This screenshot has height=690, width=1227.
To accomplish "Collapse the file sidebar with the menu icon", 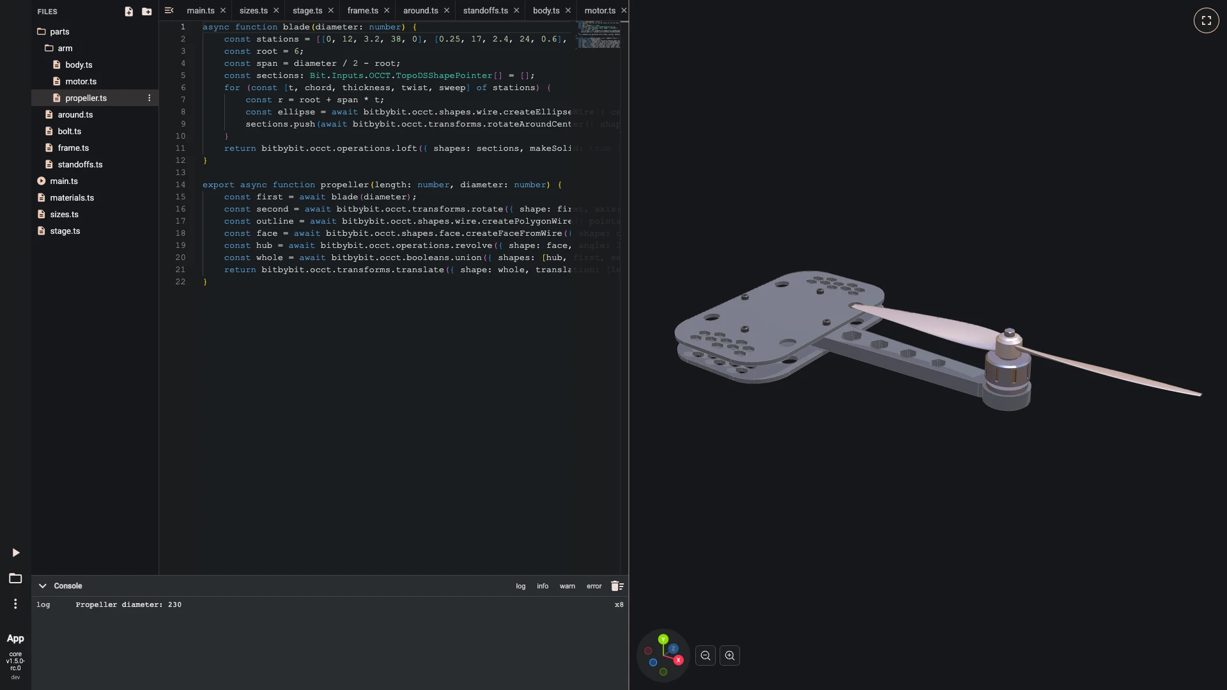I will click(169, 10).
